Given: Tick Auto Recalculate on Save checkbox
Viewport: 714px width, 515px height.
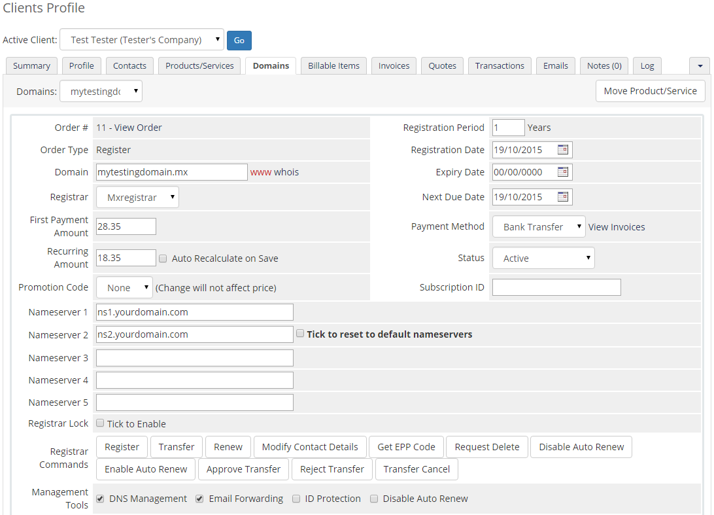Looking at the screenshot, I should point(163,258).
